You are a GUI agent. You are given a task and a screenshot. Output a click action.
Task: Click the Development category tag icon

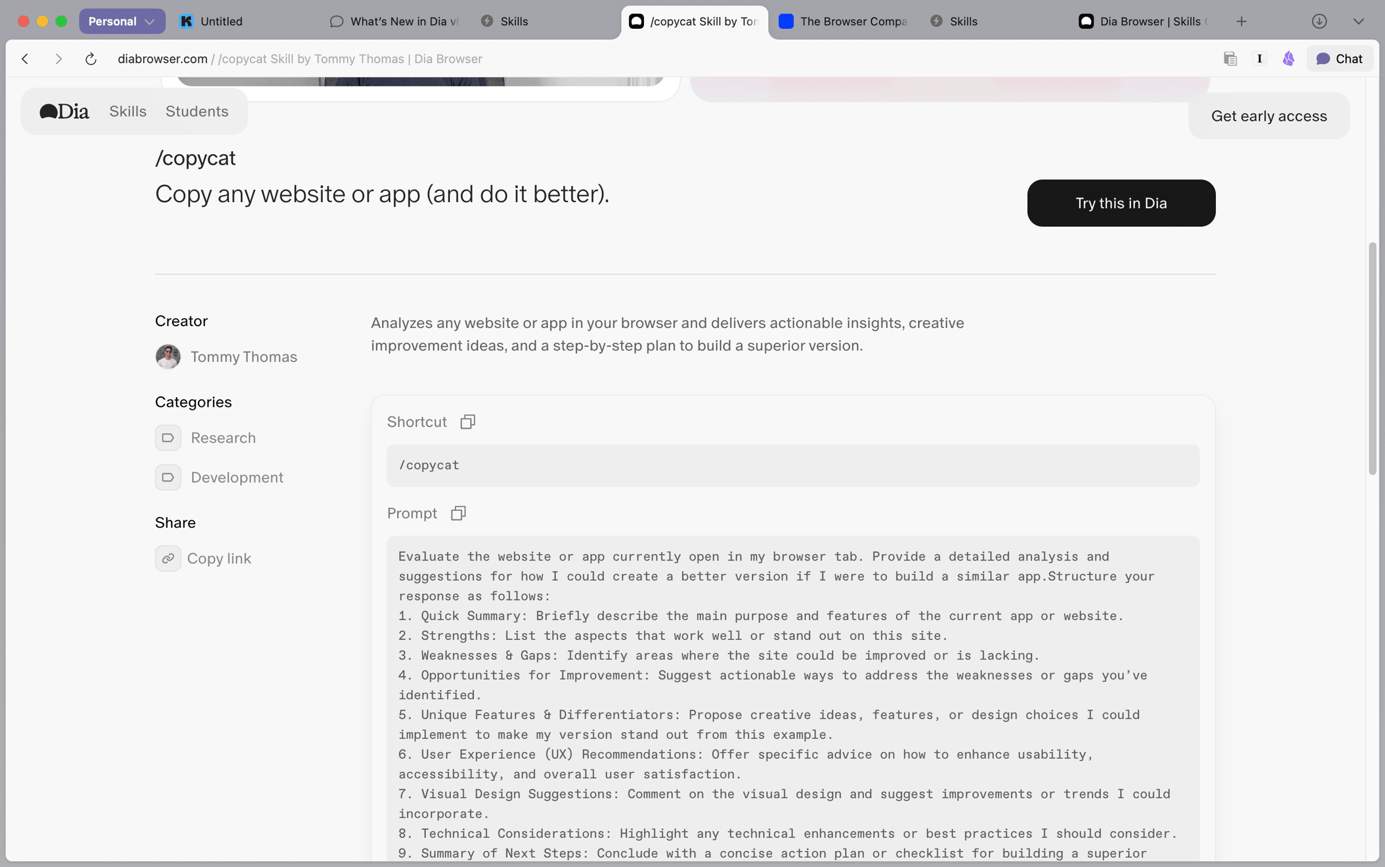pos(168,477)
